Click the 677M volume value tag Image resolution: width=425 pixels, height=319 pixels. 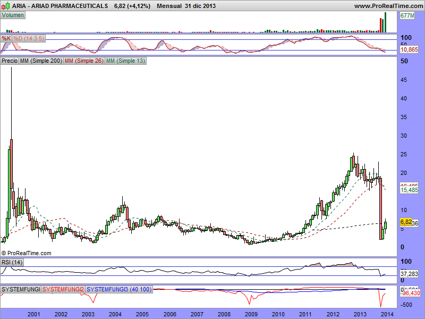[407, 16]
